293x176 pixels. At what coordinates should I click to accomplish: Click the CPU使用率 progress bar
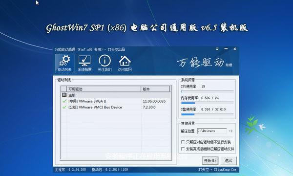[x=207, y=91]
